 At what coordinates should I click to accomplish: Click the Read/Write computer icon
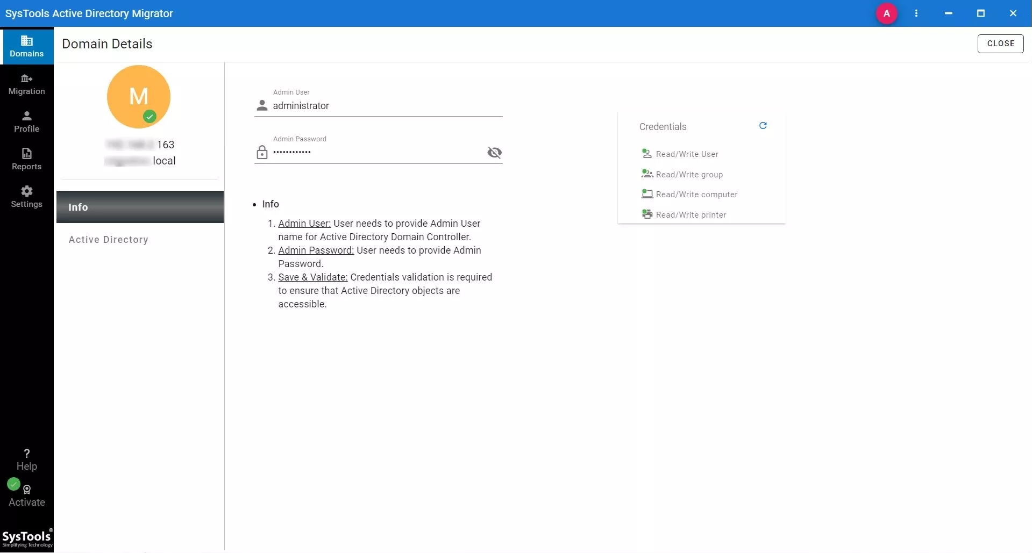pos(647,194)
